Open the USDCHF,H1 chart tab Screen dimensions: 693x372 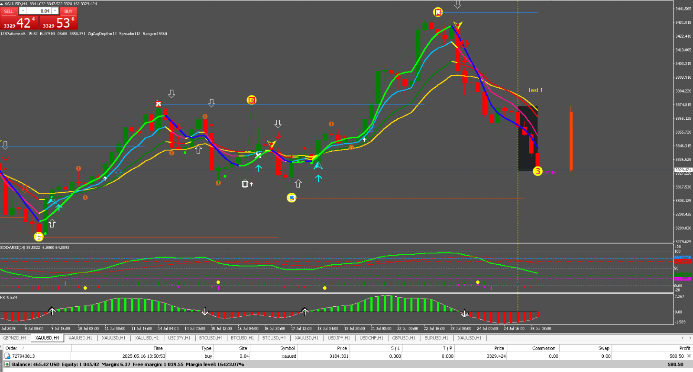point(371,338)
